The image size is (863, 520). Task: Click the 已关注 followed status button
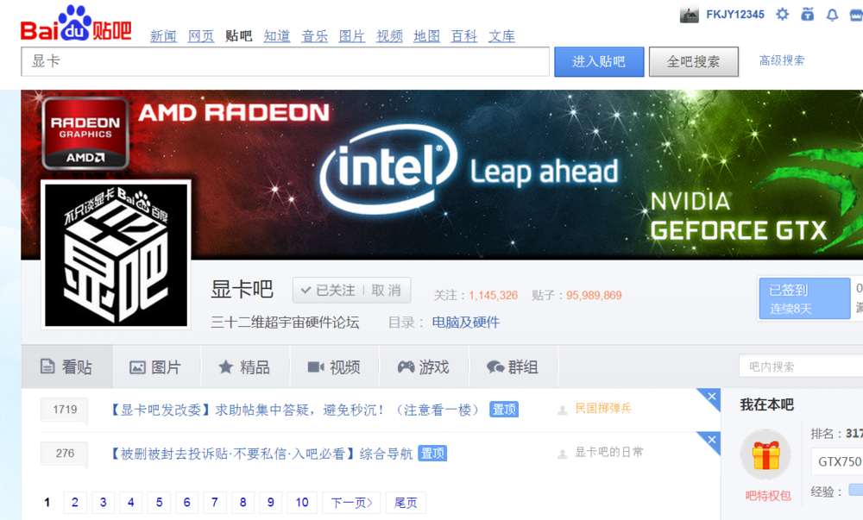[329, 291]
